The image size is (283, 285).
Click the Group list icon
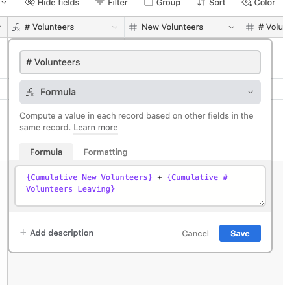click(149, 3)
